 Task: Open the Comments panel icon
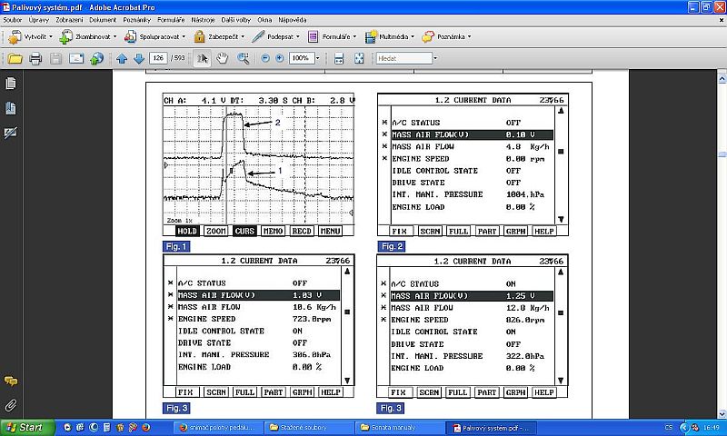coord(11,381)
